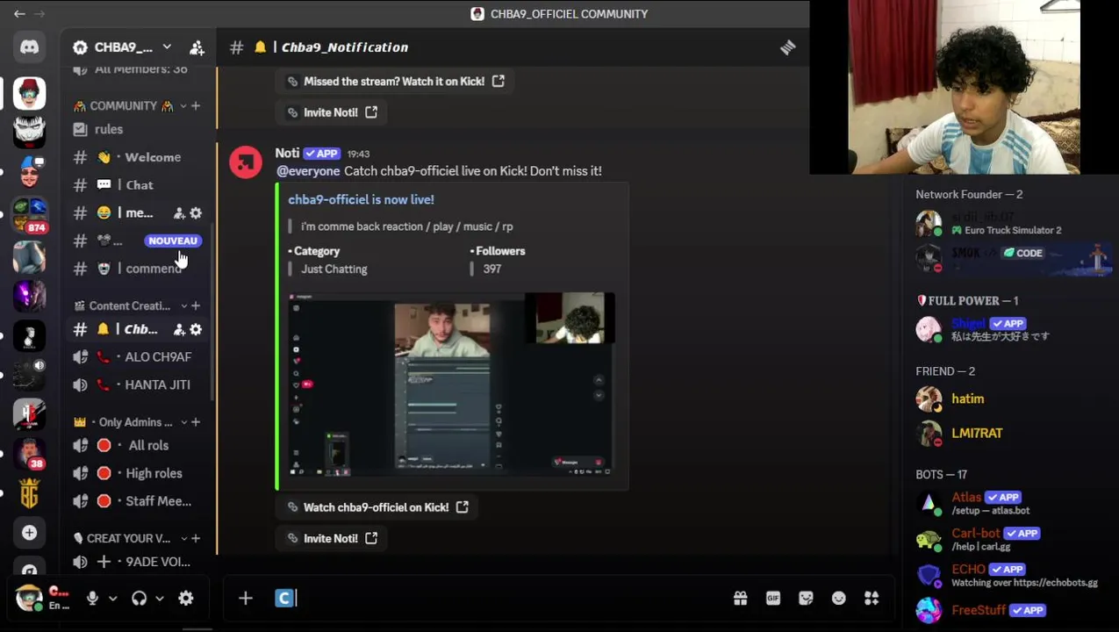Open the rules channel
Viewport: 1119px width, 632px height.
pyautogui.click(x=138, y=129)
